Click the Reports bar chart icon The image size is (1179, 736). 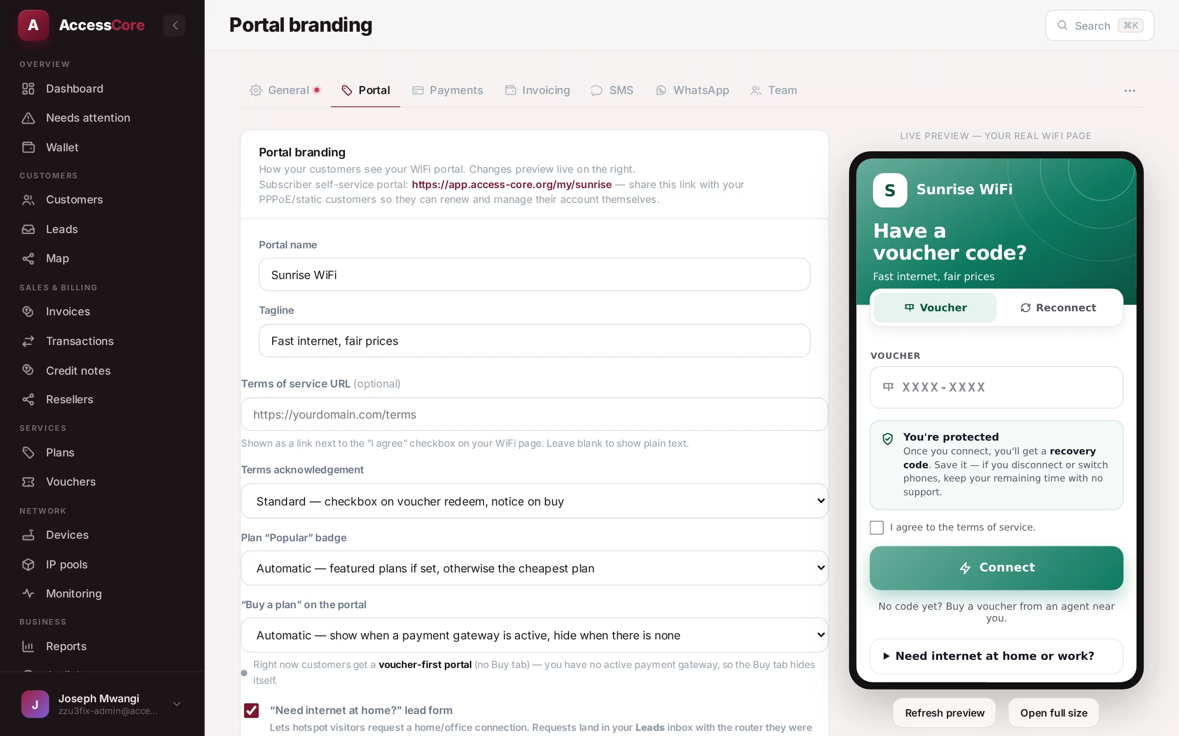click(x=28, y=647)
